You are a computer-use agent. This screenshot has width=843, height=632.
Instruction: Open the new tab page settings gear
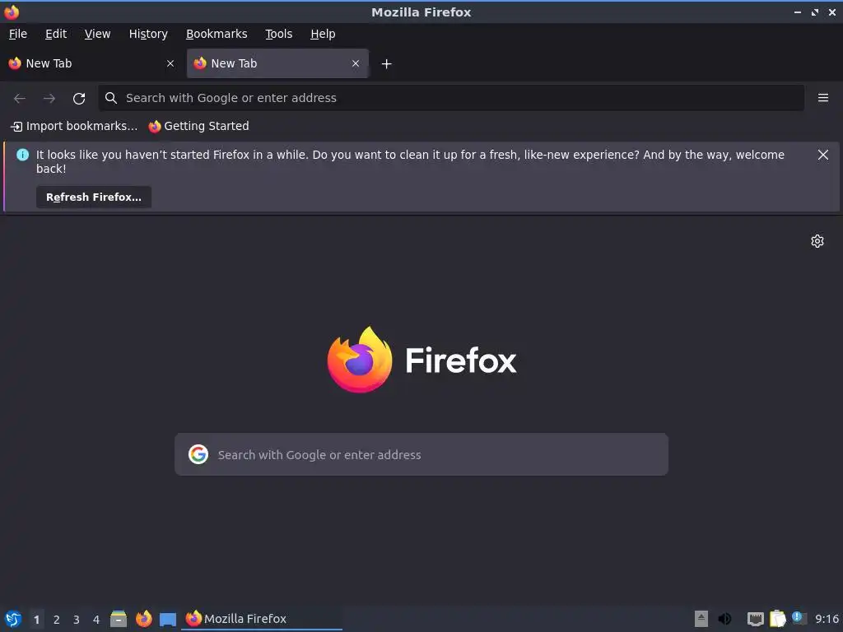point(817,241)
